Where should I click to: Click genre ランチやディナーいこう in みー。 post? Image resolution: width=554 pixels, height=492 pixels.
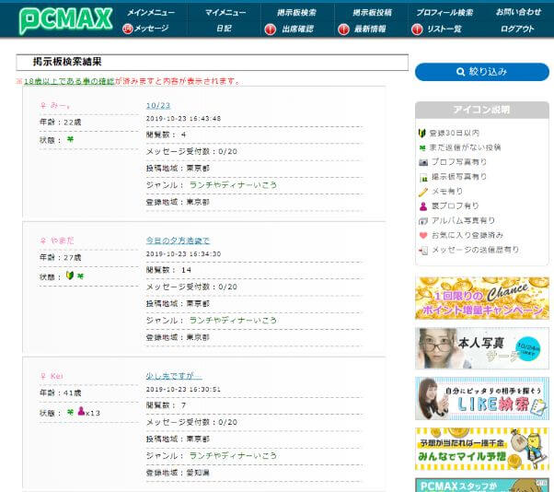[x=233, y=184]
